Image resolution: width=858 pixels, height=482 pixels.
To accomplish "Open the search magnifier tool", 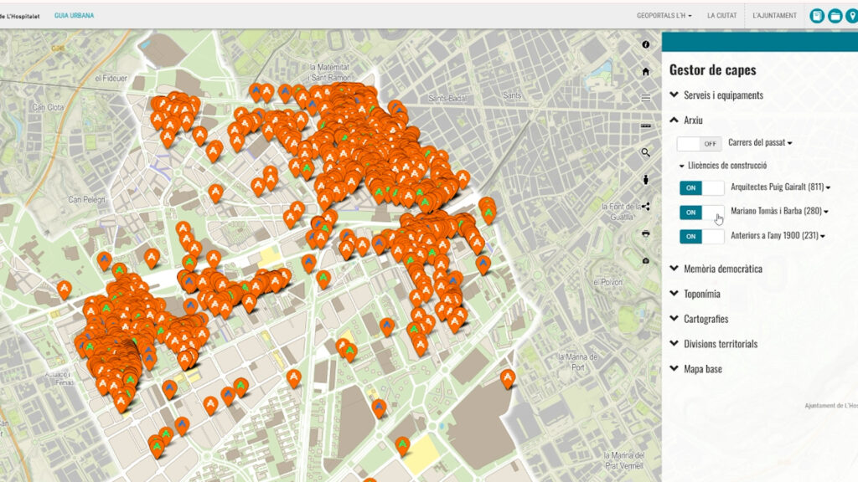I will [645, 152].
